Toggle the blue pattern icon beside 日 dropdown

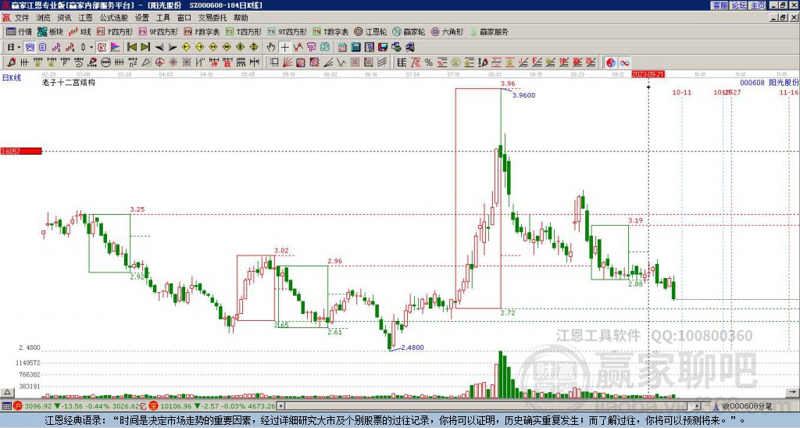click(x=30, y=47)
